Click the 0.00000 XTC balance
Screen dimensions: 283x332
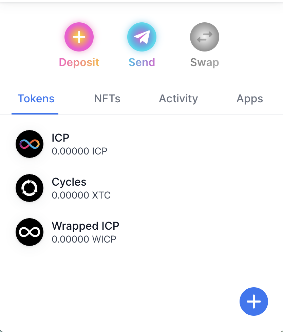tap(81, 195)
